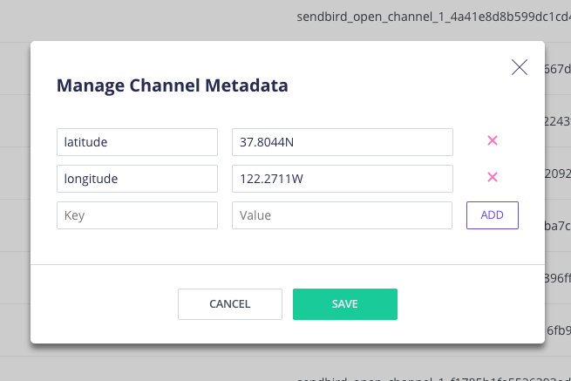Click the 122.2711W value input
Screen dimensions: 571x381
click(x=342, y=179)
